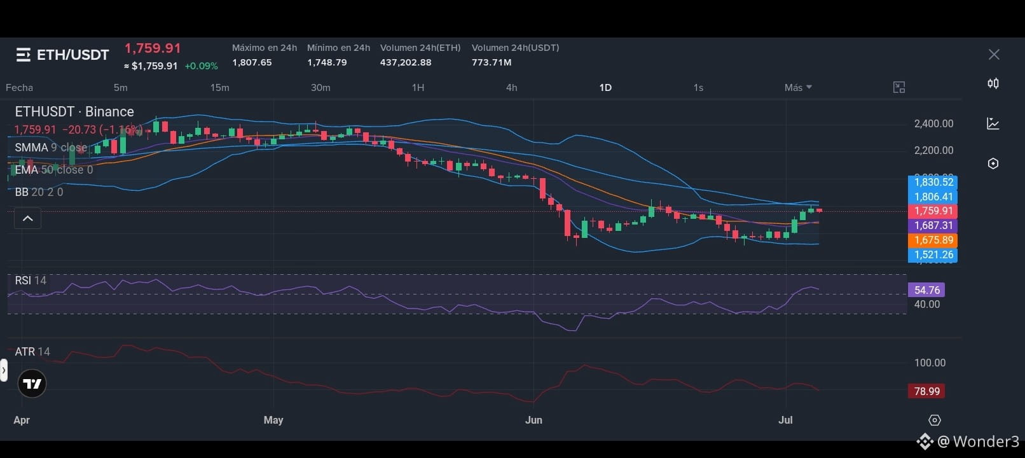Click the Máximo en 24h value 1,807.65
Image resolution: width=1025 pixels, height=458 pixels.
click(x=252, y=62)
